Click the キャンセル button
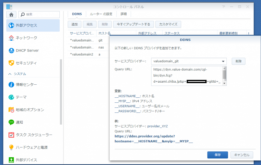This screenshot has width=261, height=165. point(242,155)
